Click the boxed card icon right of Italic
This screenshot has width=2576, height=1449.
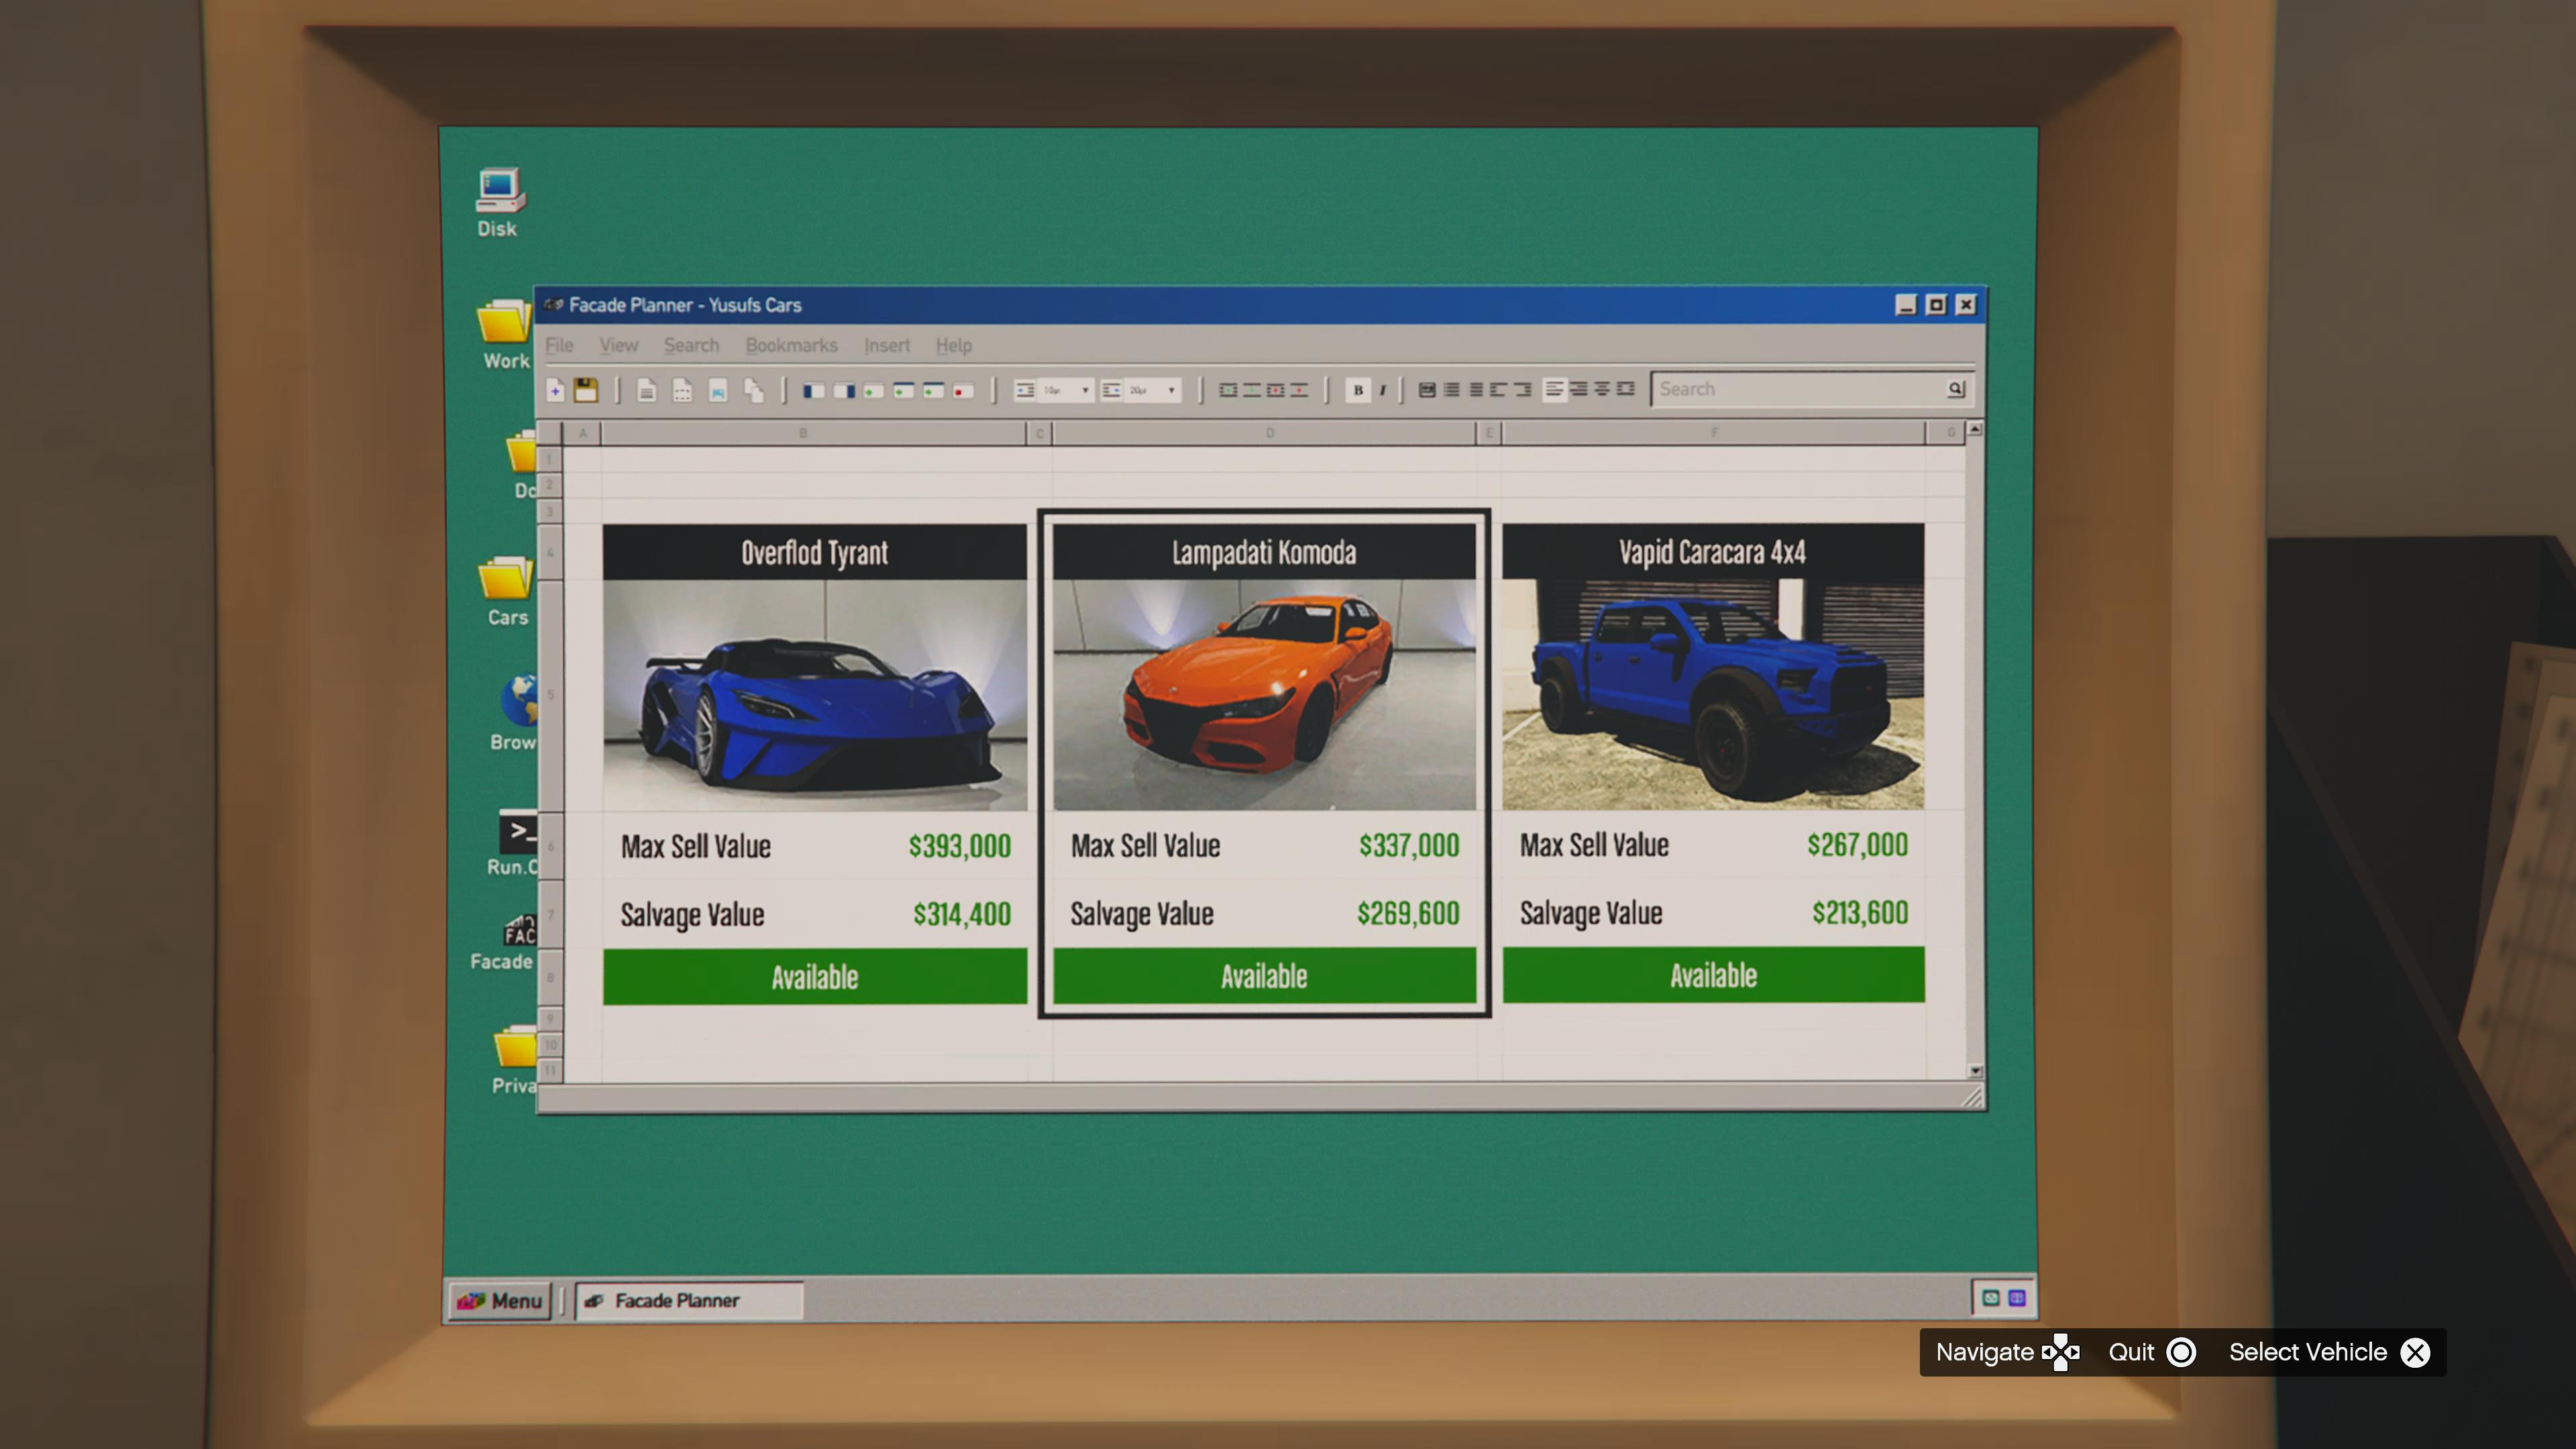click(x=1428, y=390)
